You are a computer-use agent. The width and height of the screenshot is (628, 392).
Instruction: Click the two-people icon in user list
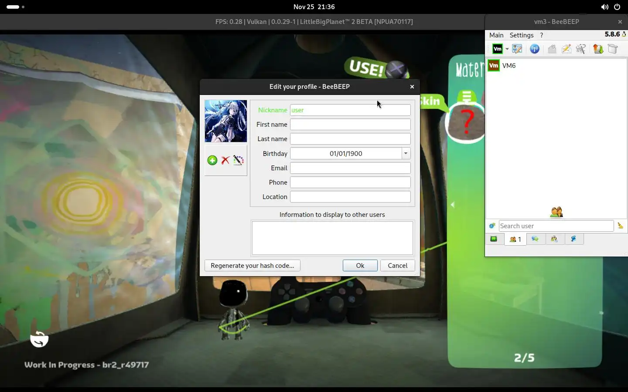tap(556, 212)
